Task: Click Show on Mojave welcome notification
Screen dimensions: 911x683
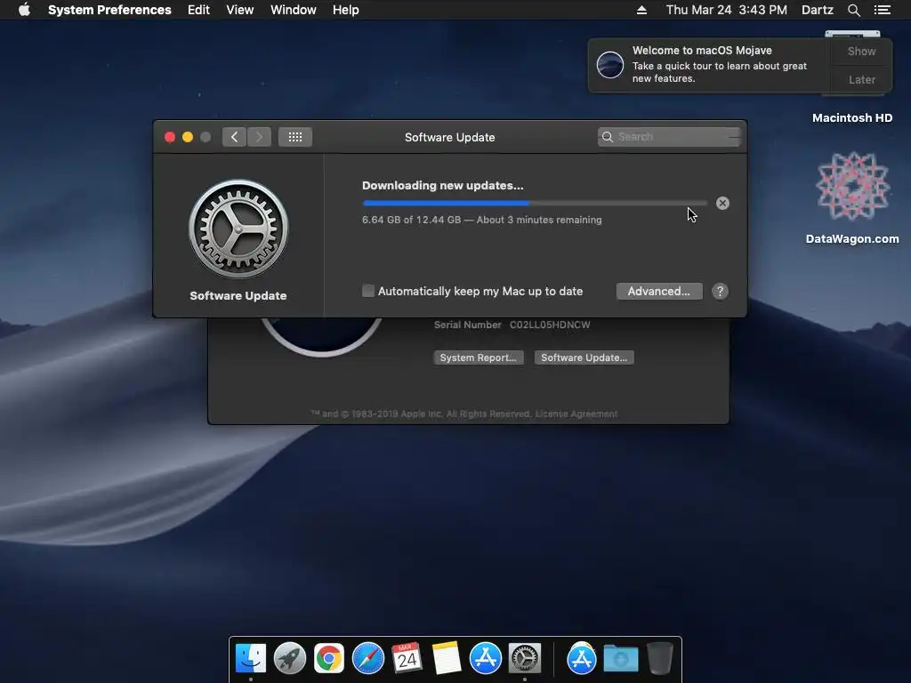Action: coord(861,51)
